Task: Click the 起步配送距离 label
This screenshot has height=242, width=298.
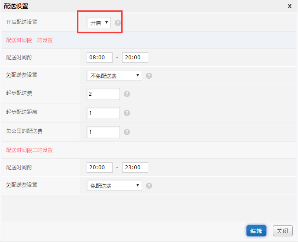Action: point(22,112)
